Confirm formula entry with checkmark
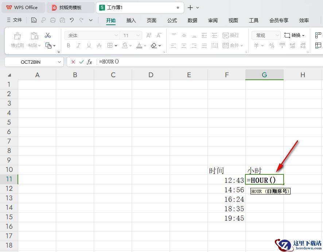This screenshot has height=252, width=323. click(x=81, y=62)
